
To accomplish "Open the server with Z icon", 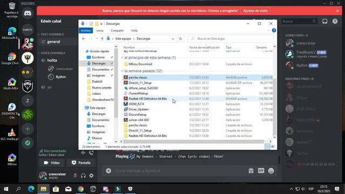I will point(27,101).
